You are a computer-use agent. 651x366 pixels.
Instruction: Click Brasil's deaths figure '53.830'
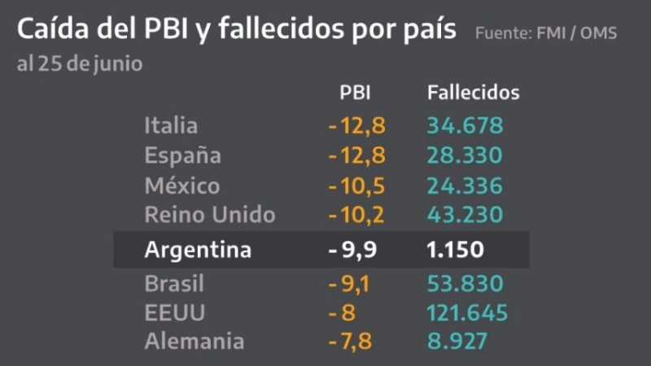[x=465, y=284]
